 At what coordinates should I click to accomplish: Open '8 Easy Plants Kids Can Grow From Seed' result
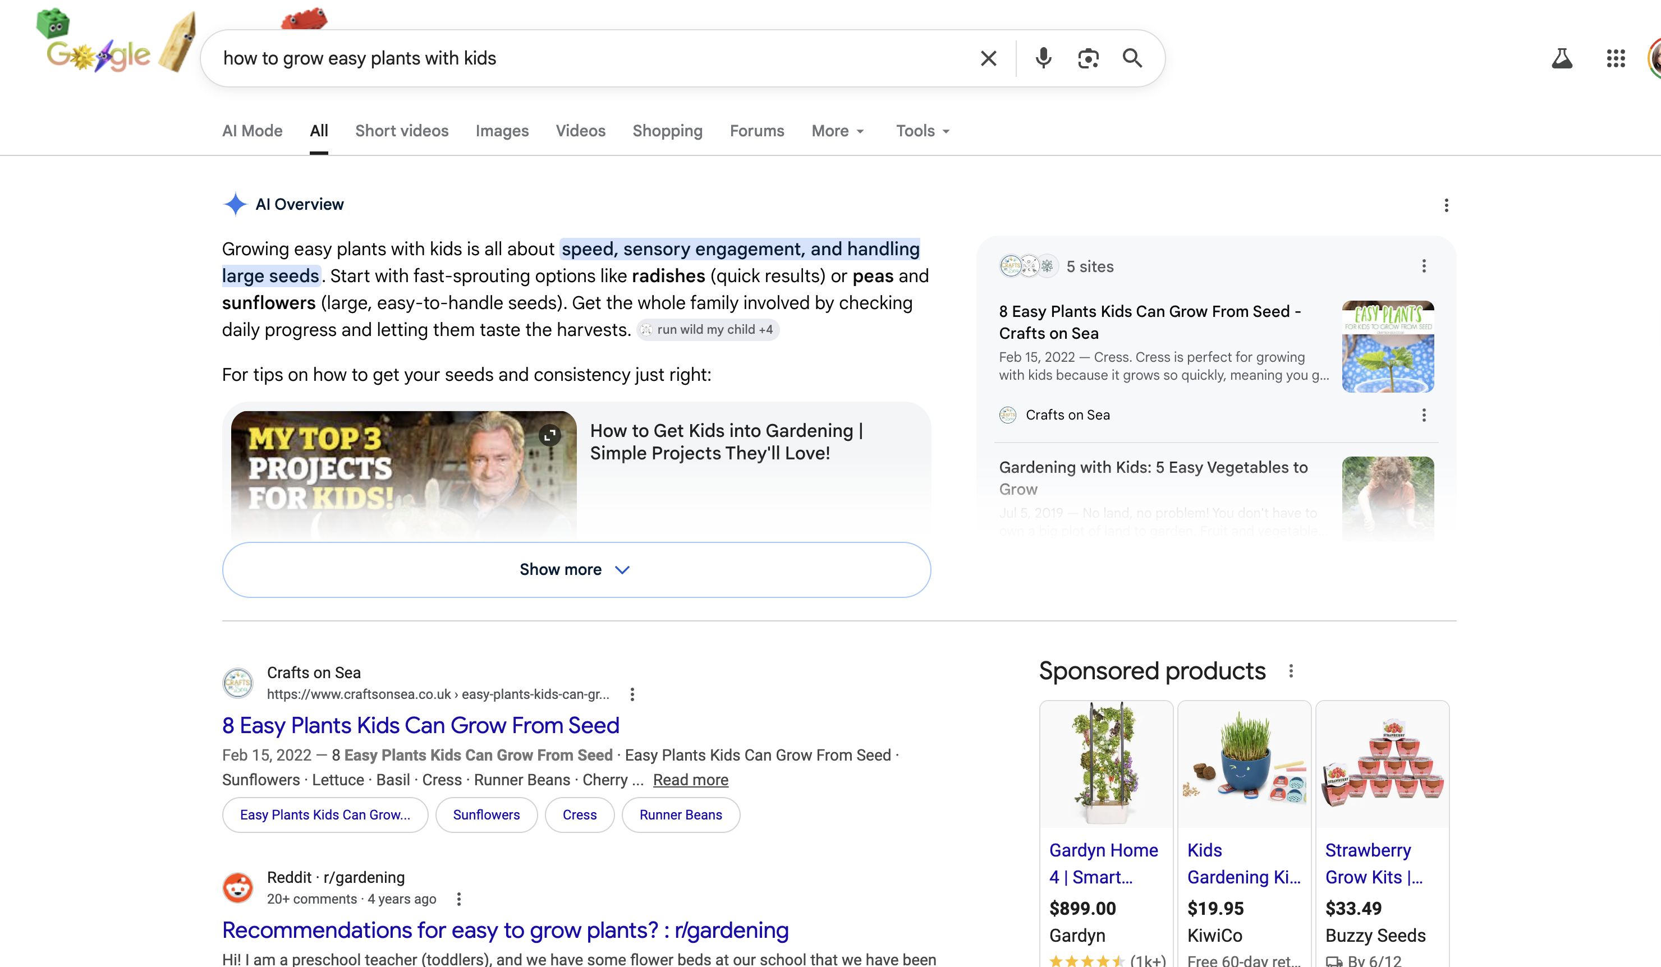[x=420, y=725]
